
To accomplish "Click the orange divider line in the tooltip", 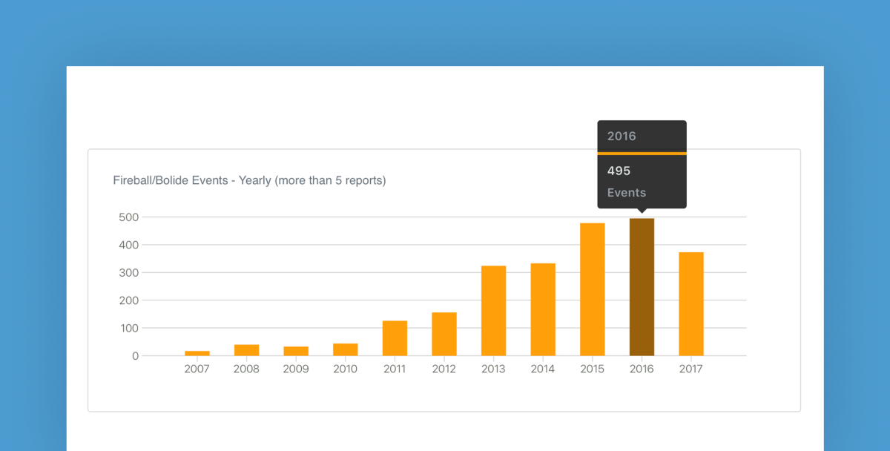I will coord(642,153).
